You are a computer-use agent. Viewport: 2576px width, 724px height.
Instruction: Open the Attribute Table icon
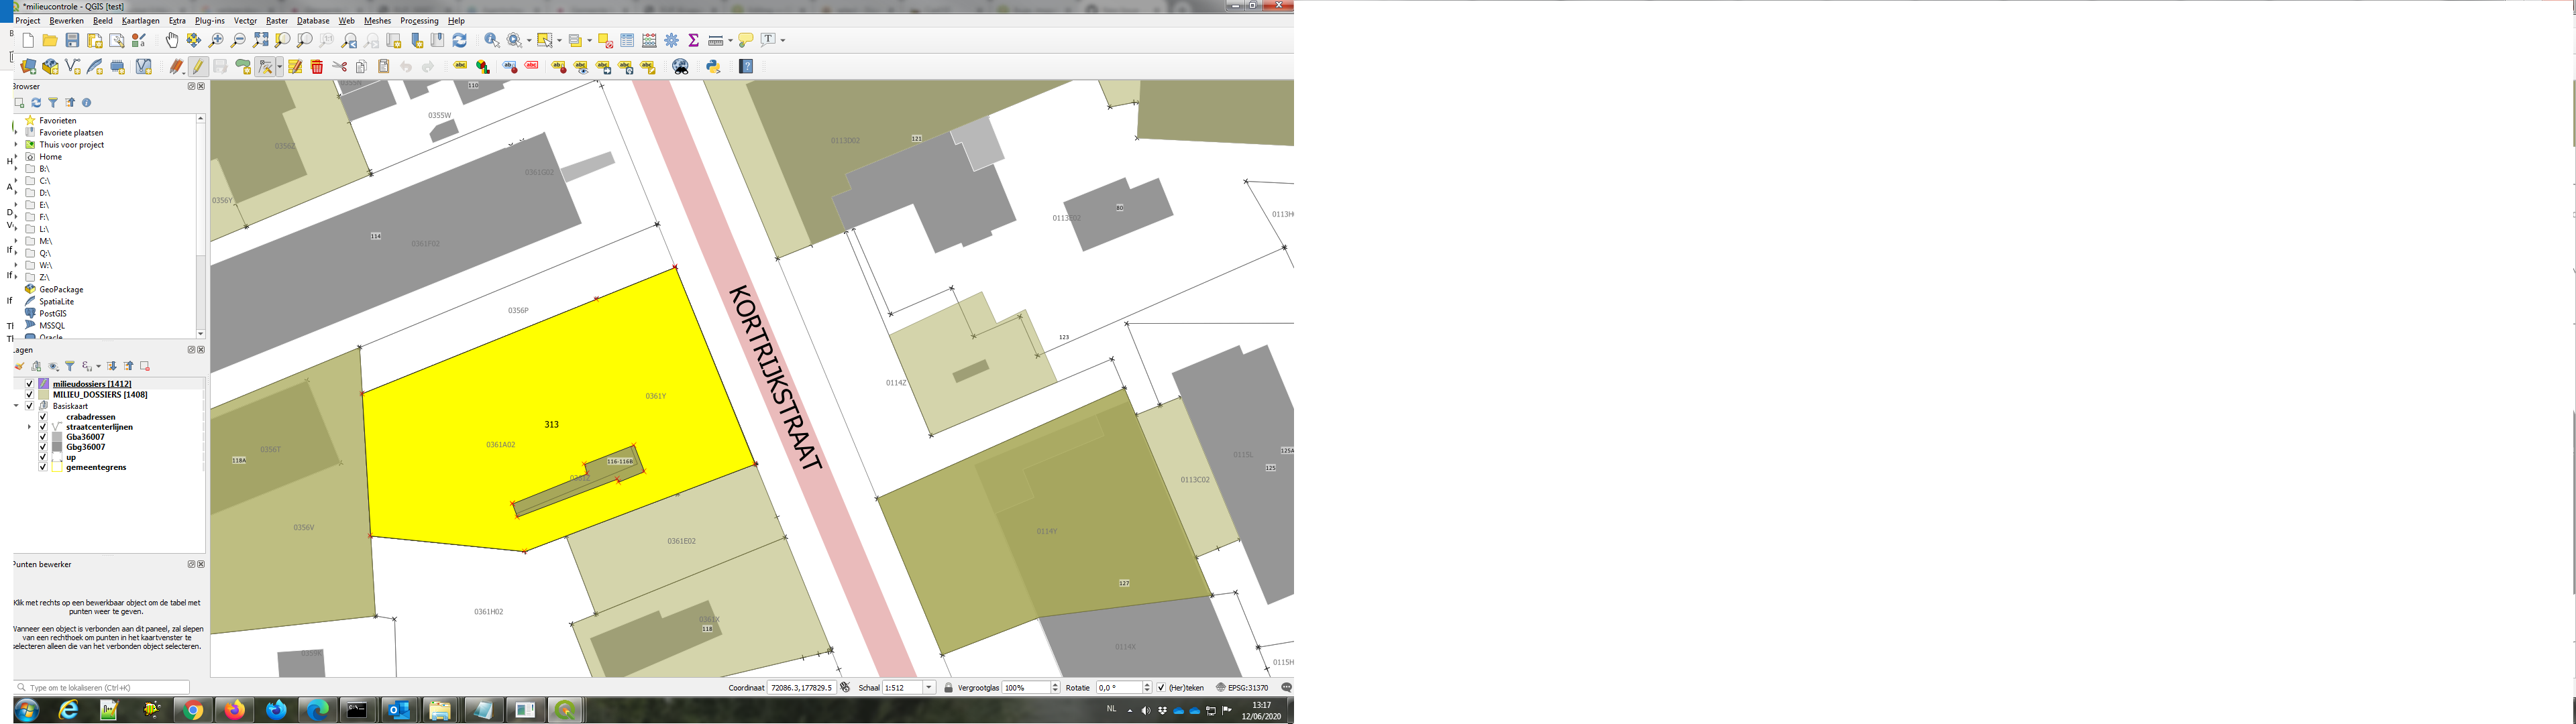pos(628,41)
